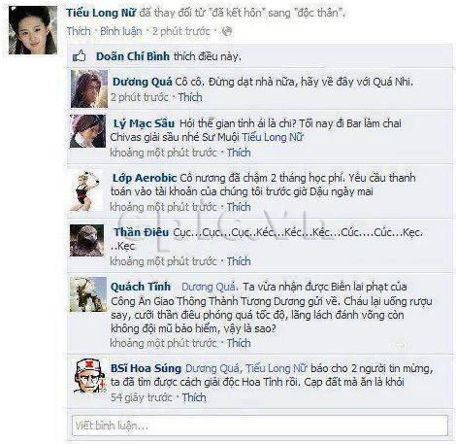
Task: Click Bình luận link under the post
Action: (x=121, y=31)
